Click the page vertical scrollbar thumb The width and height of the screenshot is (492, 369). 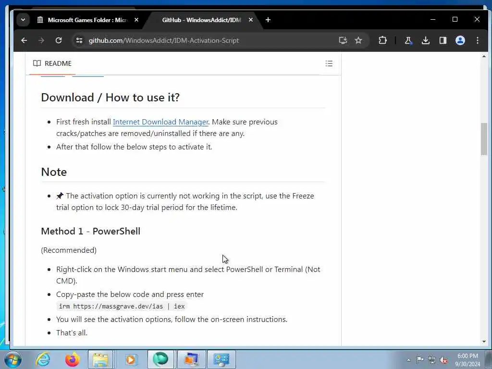click(x=484, y=139)
